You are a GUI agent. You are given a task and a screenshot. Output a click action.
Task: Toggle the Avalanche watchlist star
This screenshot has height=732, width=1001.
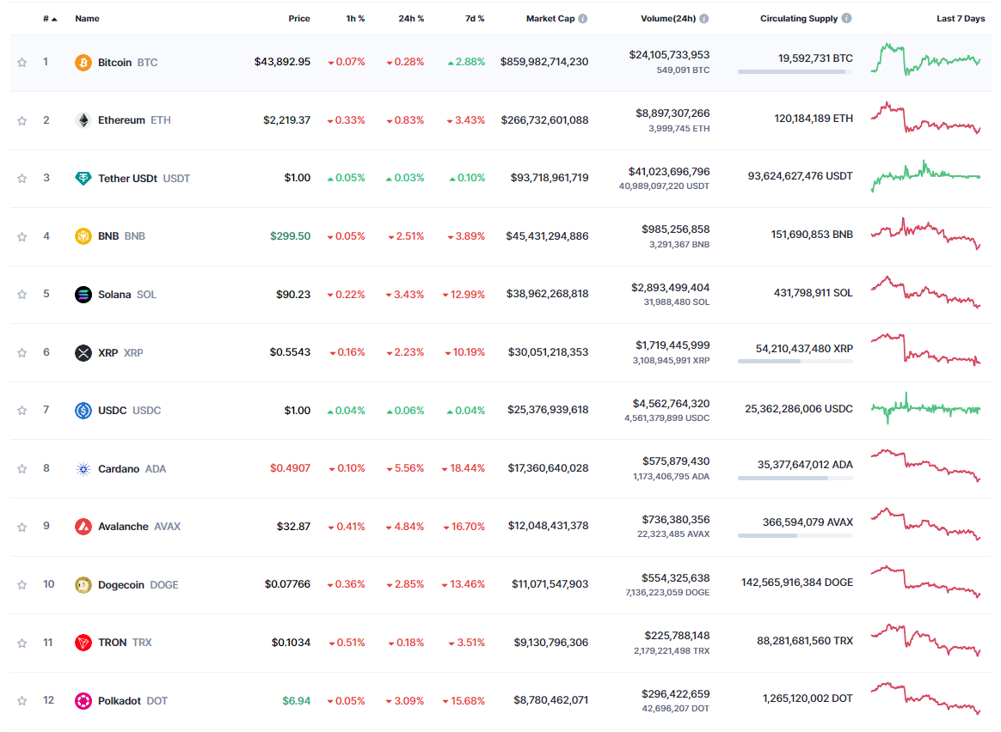(x=22, y=527)
